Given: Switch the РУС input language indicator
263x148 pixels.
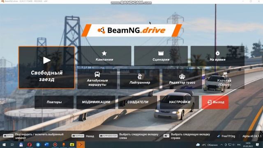Looking at the screenshot, I should click(239, 145).
